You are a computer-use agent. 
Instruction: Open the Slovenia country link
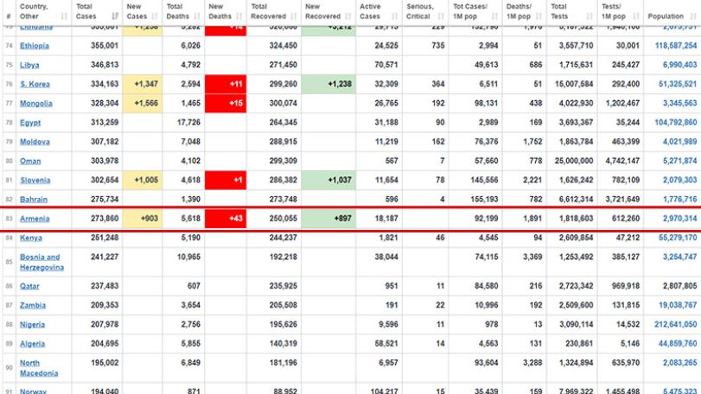pos(35,180)
